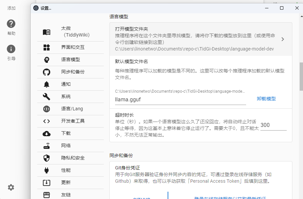
Task: Click the 下载 cloud download icon
Action: (47, 134)
